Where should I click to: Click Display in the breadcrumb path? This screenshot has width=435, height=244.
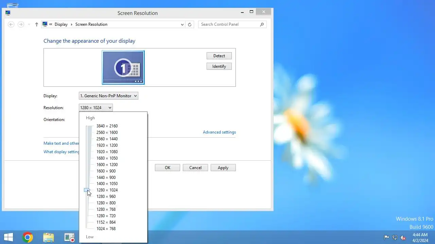point(61,24)
